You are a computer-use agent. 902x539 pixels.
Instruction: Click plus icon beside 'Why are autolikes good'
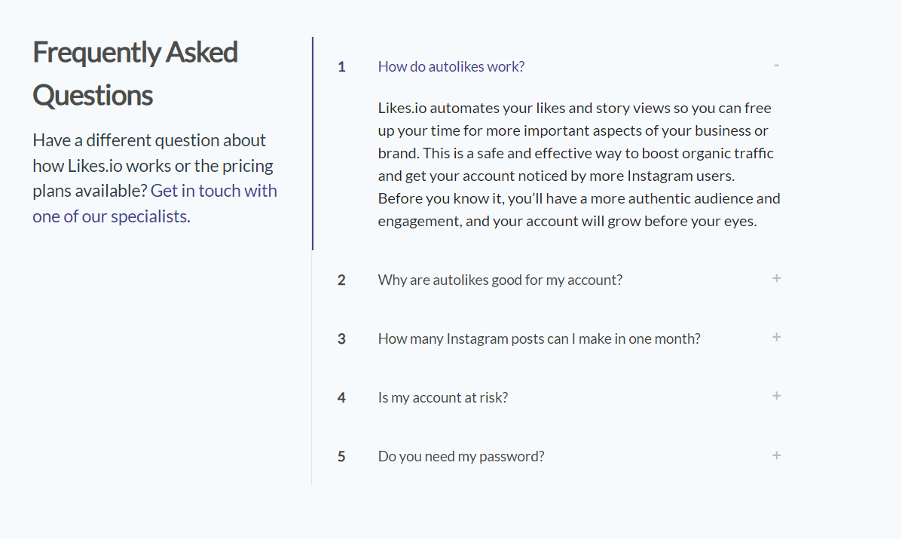pyautogui.click(x=776, y=278)
